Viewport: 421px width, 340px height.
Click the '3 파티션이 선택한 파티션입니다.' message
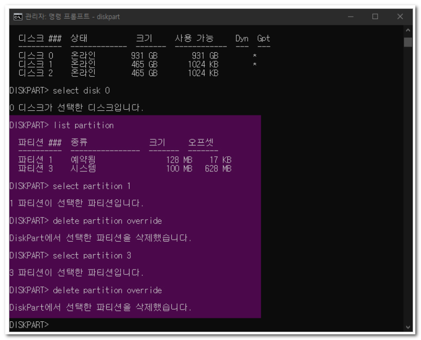[x=76, y=272]
